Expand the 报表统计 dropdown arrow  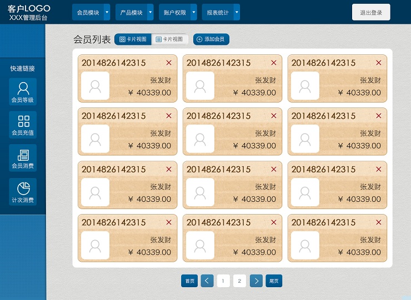237,12
